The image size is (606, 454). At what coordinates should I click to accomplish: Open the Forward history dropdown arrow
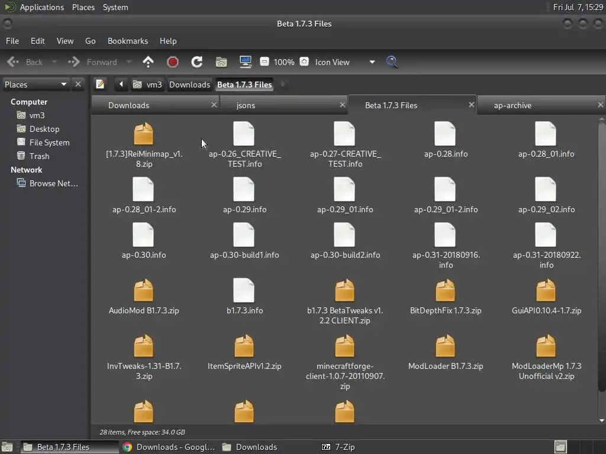(x=129, y=61)
